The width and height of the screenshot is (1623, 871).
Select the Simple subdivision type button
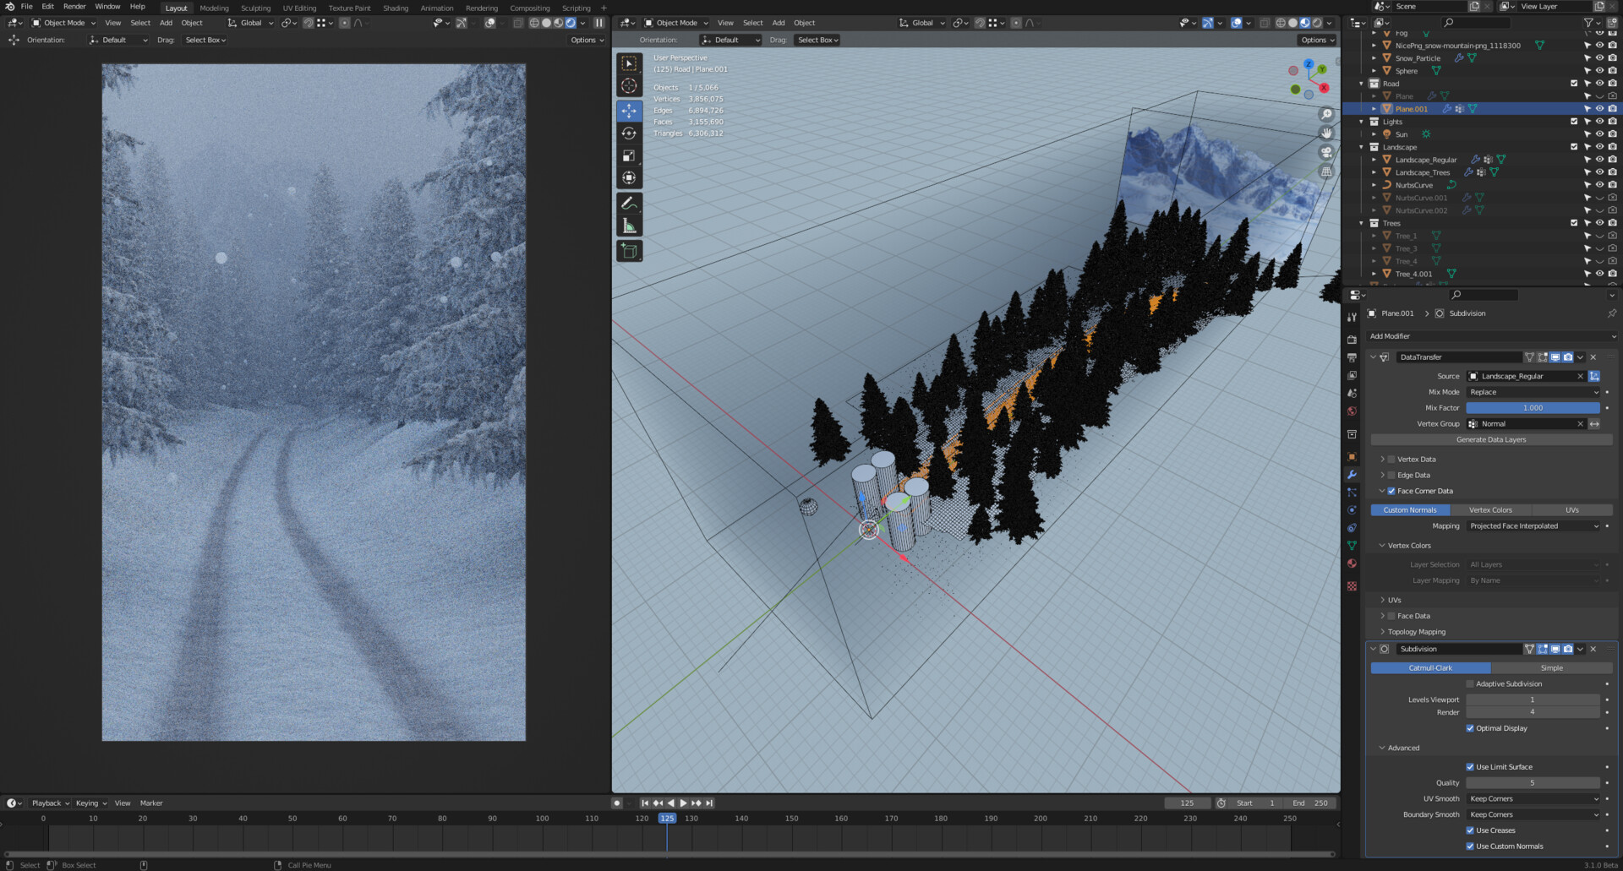click(1551, 668)
